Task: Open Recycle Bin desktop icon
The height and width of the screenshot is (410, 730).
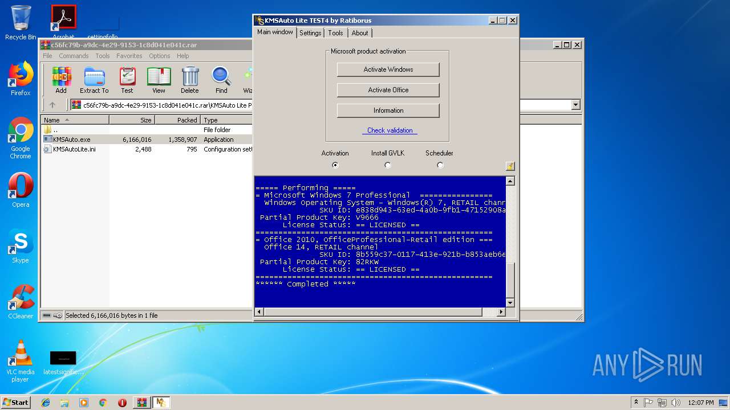Action: (21, 23)
